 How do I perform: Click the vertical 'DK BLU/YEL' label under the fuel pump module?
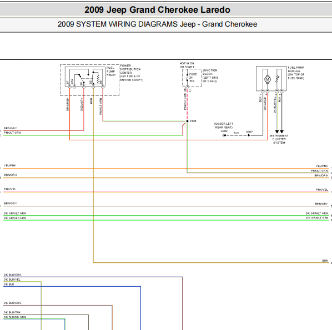pos(275,105)
